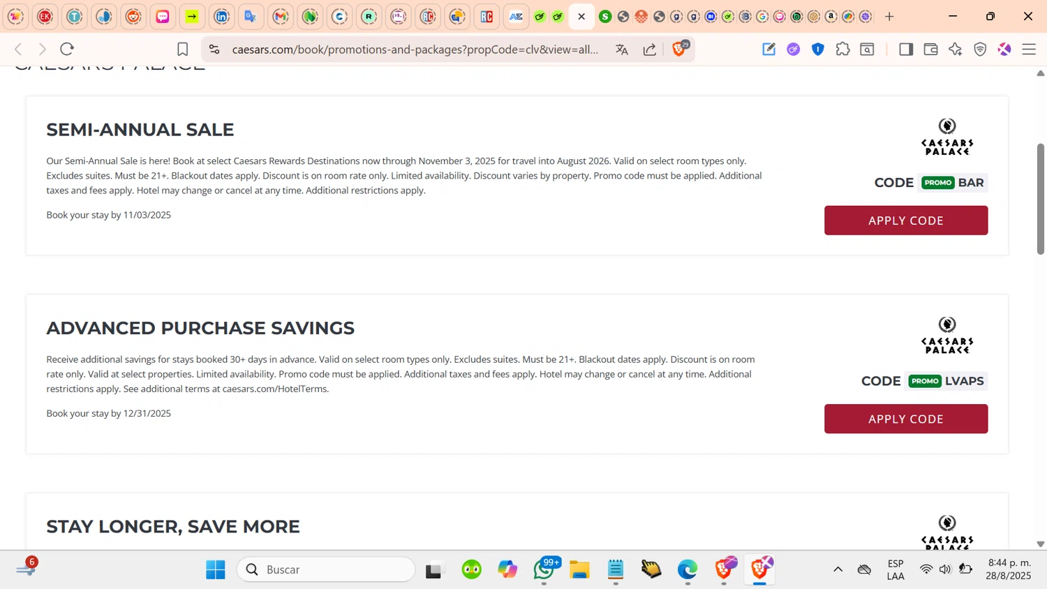Screen dimensions: 1047x589
Task: Open the browser extensions puzzle icon
Action: (x=842, y=49)
